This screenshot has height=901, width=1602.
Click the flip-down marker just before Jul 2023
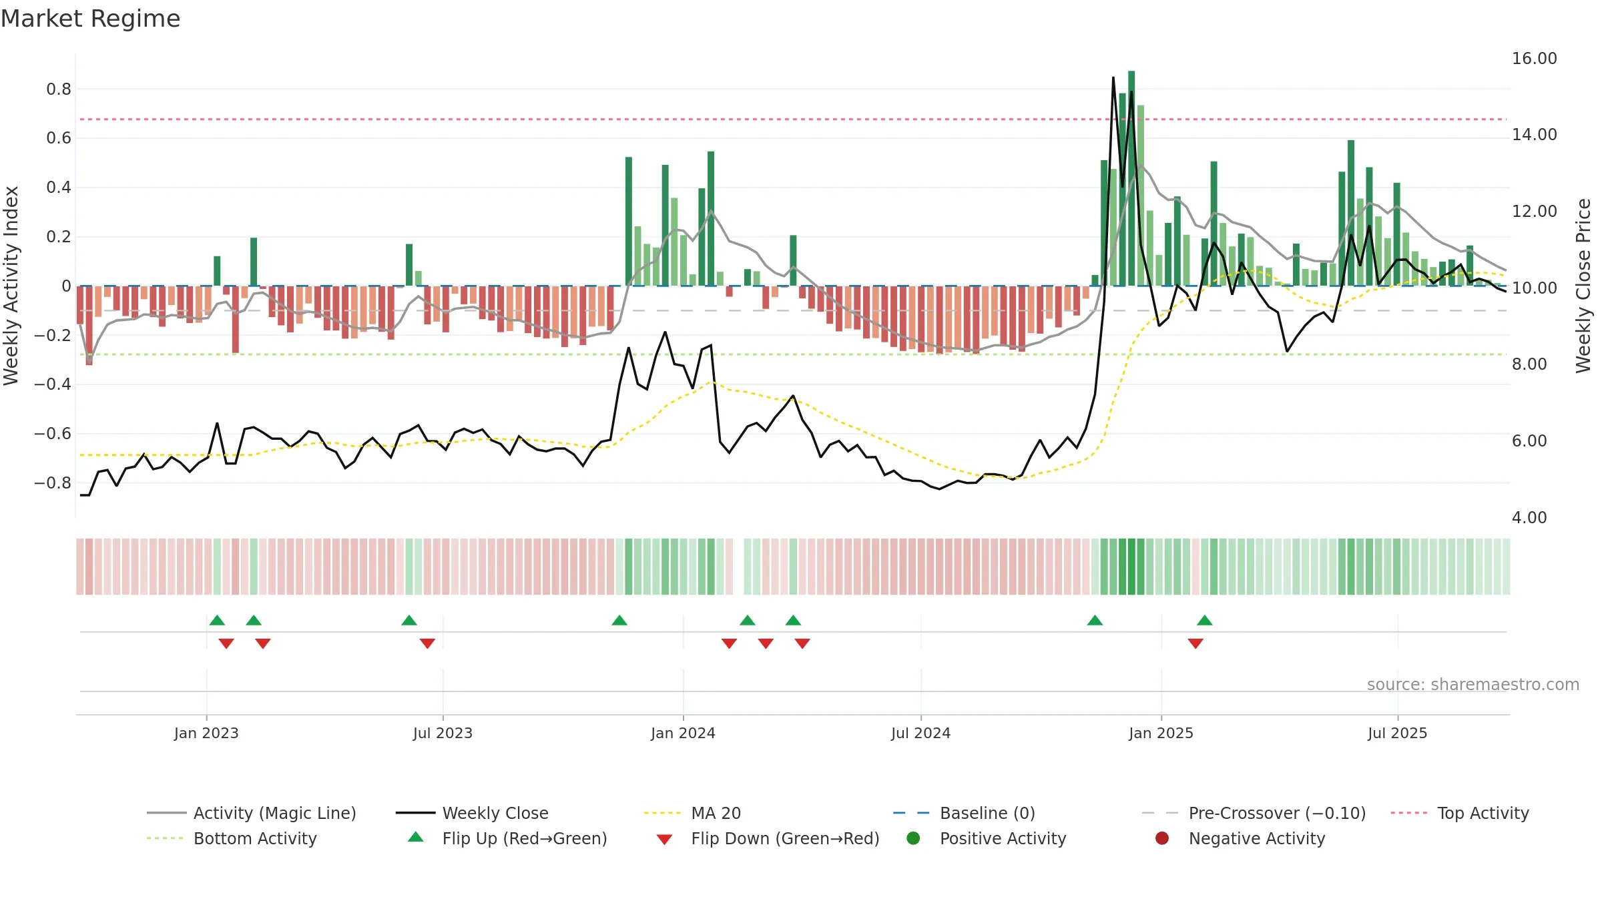coord(427,643)
